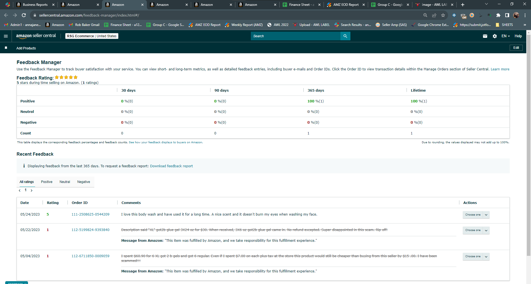531x284 pixels.
Task: Click the Download feedback report link
Action: click(x=171, y=166)
